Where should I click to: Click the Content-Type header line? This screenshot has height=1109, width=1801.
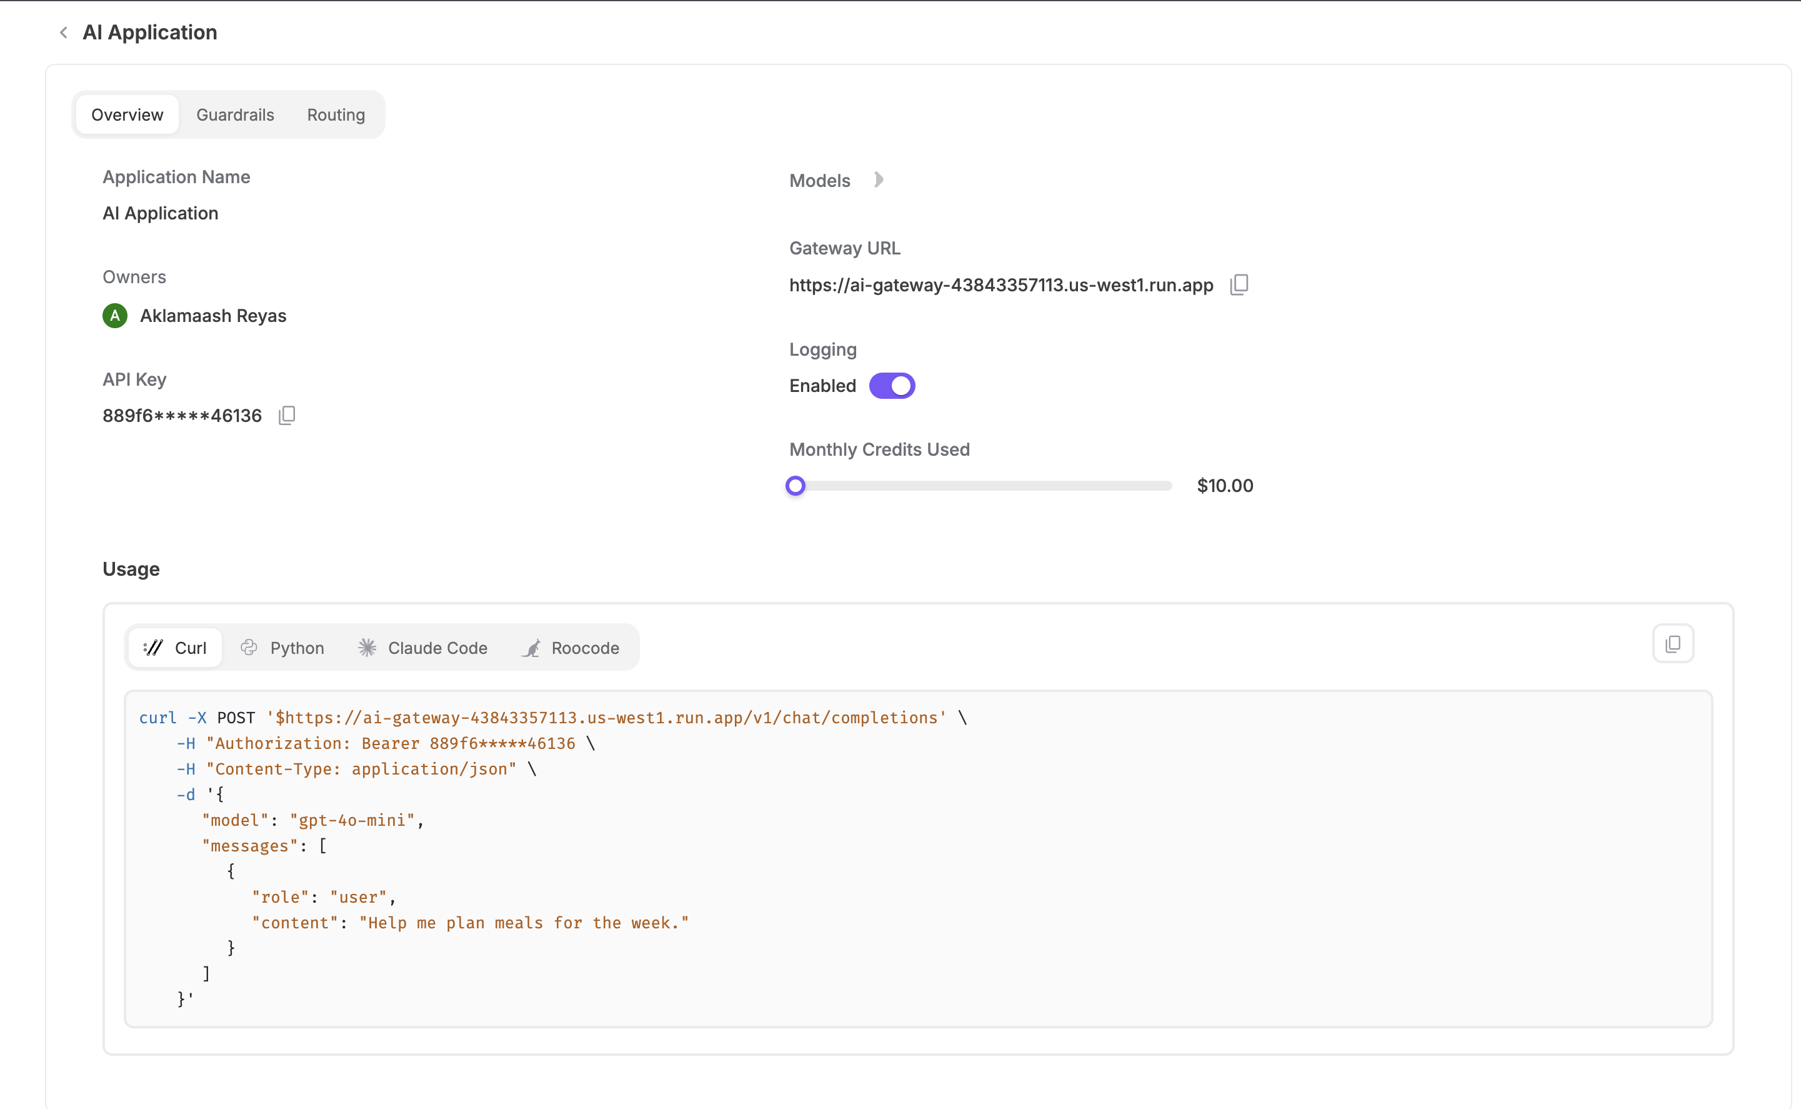(356, 769)
